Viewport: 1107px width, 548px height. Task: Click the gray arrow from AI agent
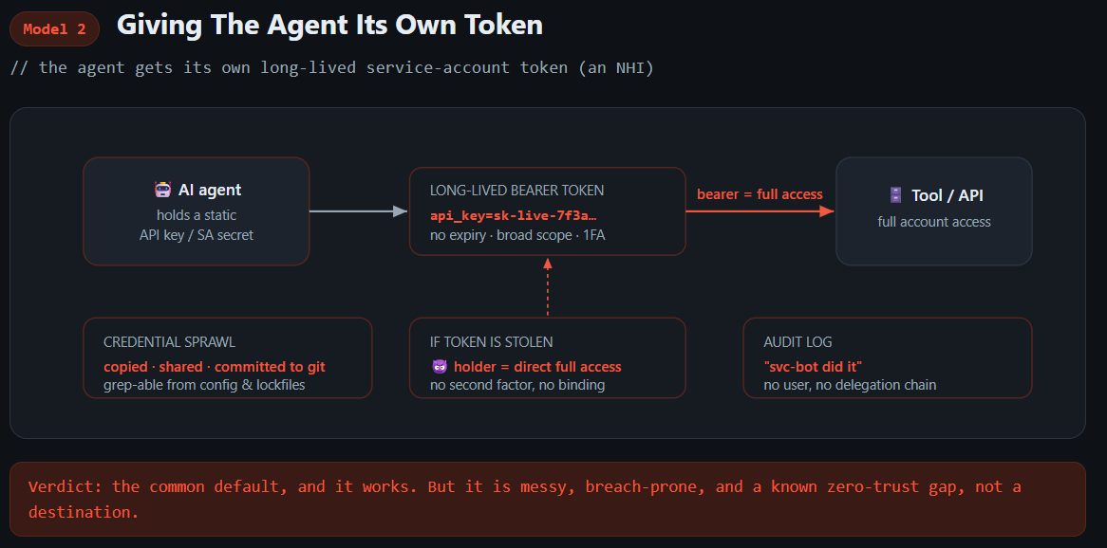tap(359, 210)
